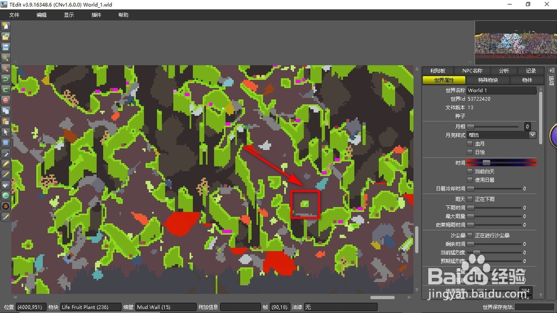557x313 pixels.
Task: Click the red Delete selection icon
Action: (x=6, y=101)
